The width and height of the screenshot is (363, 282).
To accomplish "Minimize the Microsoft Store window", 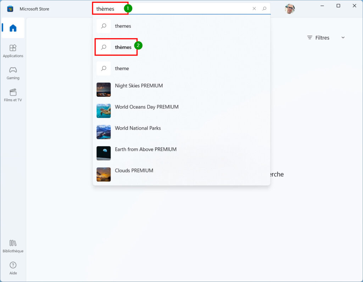I will (322, 6).
